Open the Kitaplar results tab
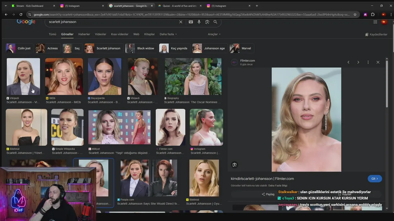394x221 pixels. coord(149,34)
